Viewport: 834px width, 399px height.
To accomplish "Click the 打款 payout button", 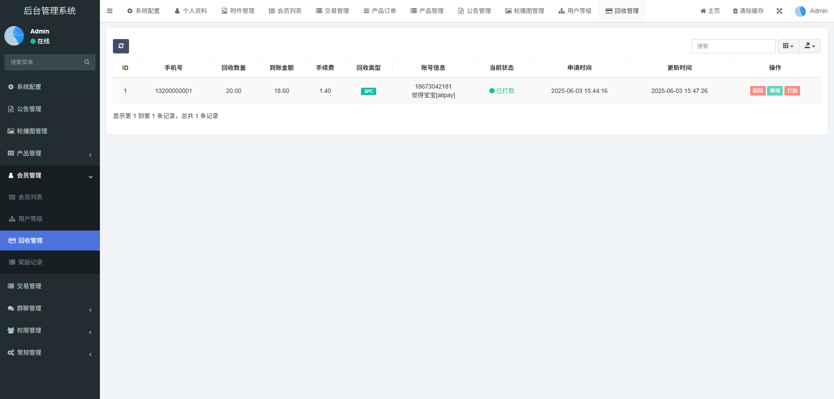I will (x=792, y=91).
